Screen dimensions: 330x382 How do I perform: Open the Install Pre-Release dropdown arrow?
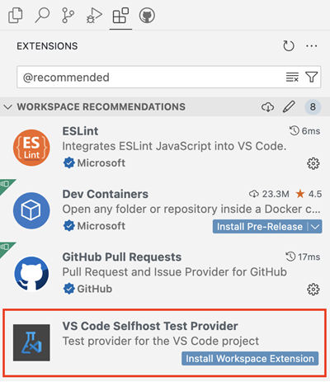click(315, 227)
